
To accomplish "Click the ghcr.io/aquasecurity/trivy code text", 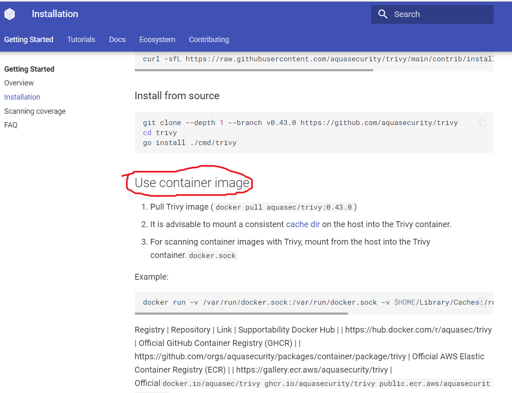I will tap(320, 383).
